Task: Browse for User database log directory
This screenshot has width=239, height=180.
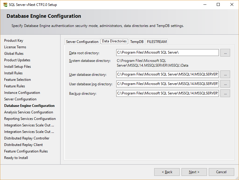Action: coord(225,84)
